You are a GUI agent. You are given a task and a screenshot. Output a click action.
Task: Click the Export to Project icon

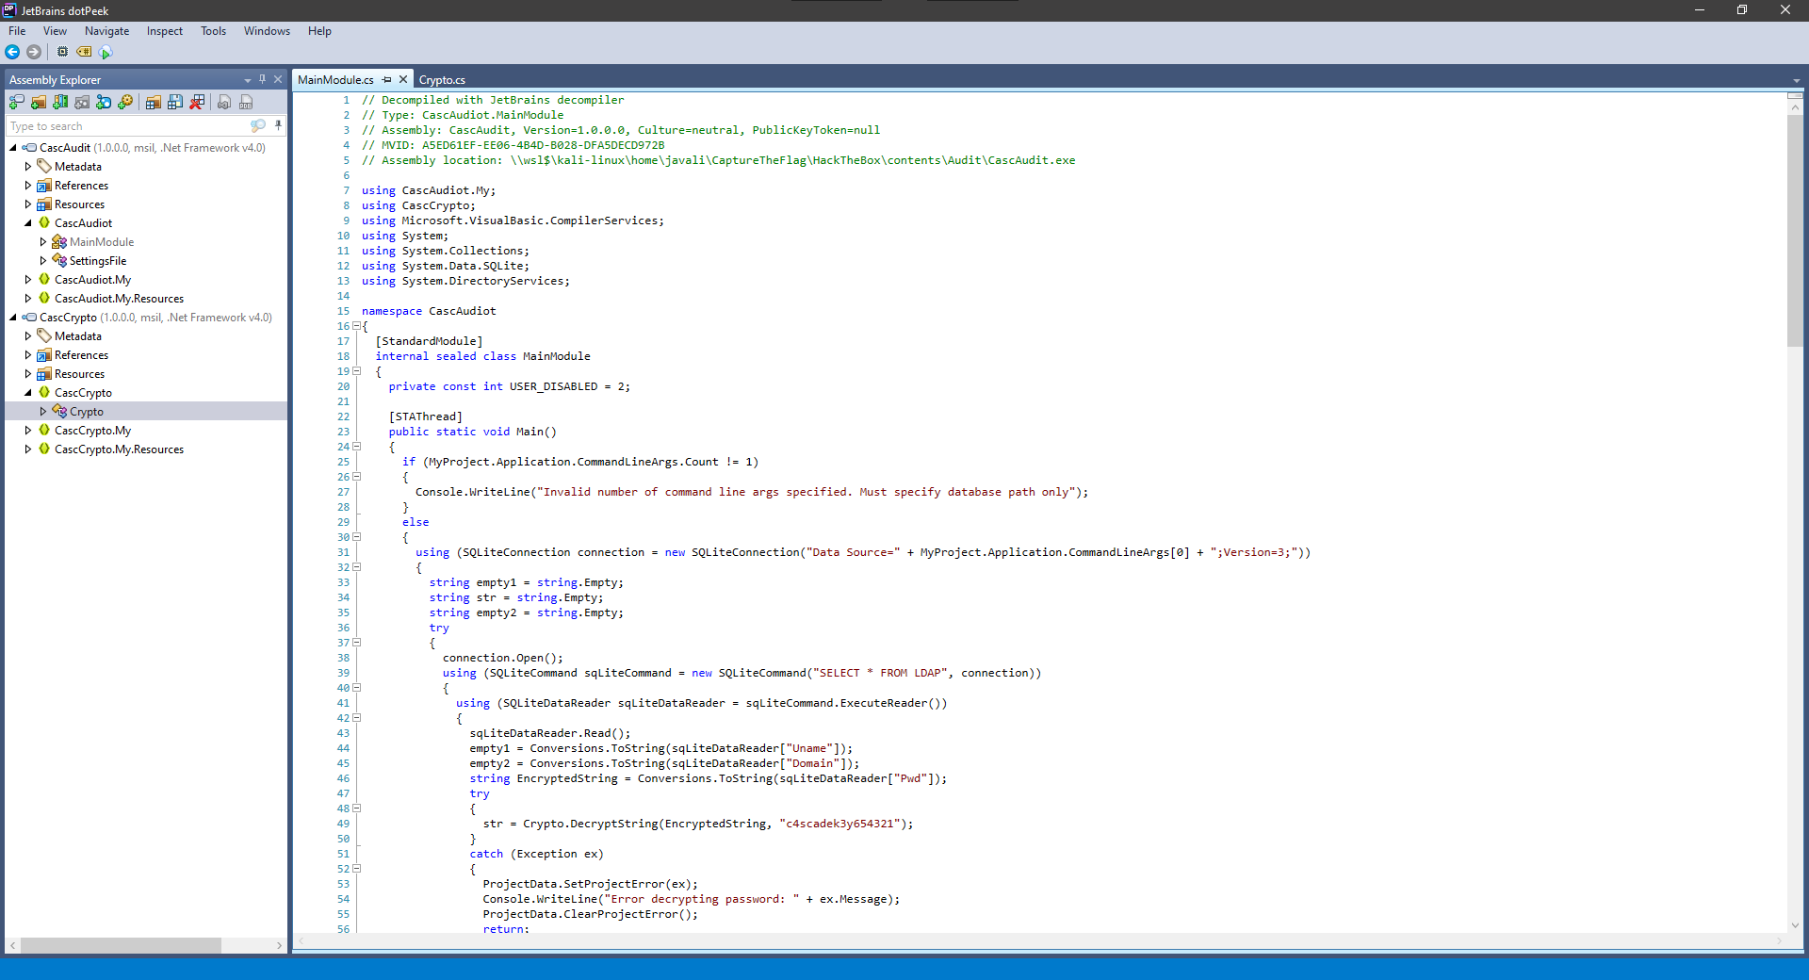224,102
